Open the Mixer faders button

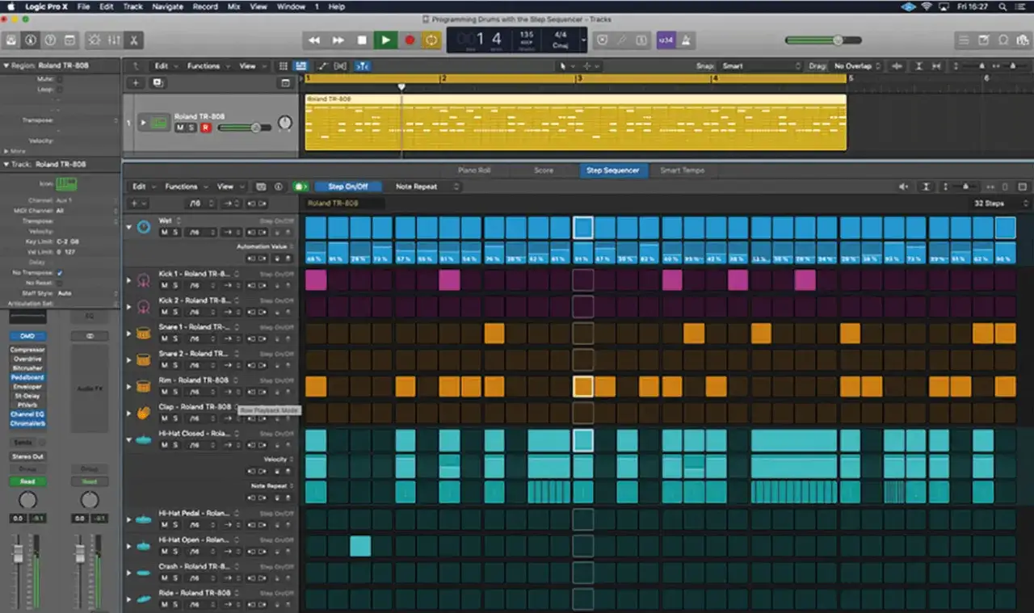[x=114, y=40]
